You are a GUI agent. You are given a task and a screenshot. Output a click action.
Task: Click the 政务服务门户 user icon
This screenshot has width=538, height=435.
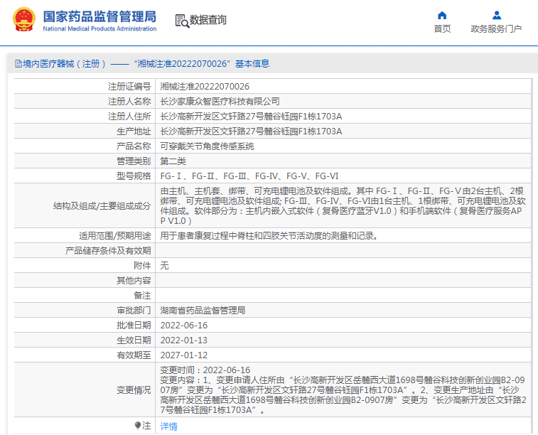497,15
